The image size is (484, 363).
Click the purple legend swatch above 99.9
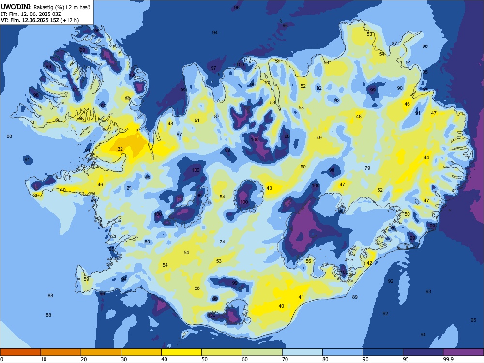pos(463,352)
